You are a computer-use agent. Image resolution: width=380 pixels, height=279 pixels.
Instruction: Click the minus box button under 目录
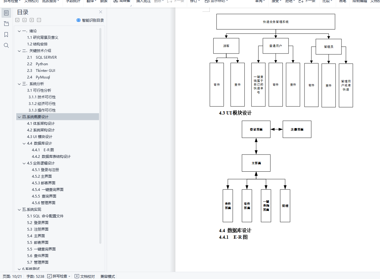coord(39,20)
